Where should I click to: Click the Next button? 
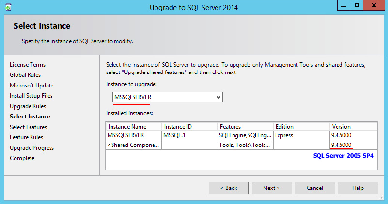272,188
